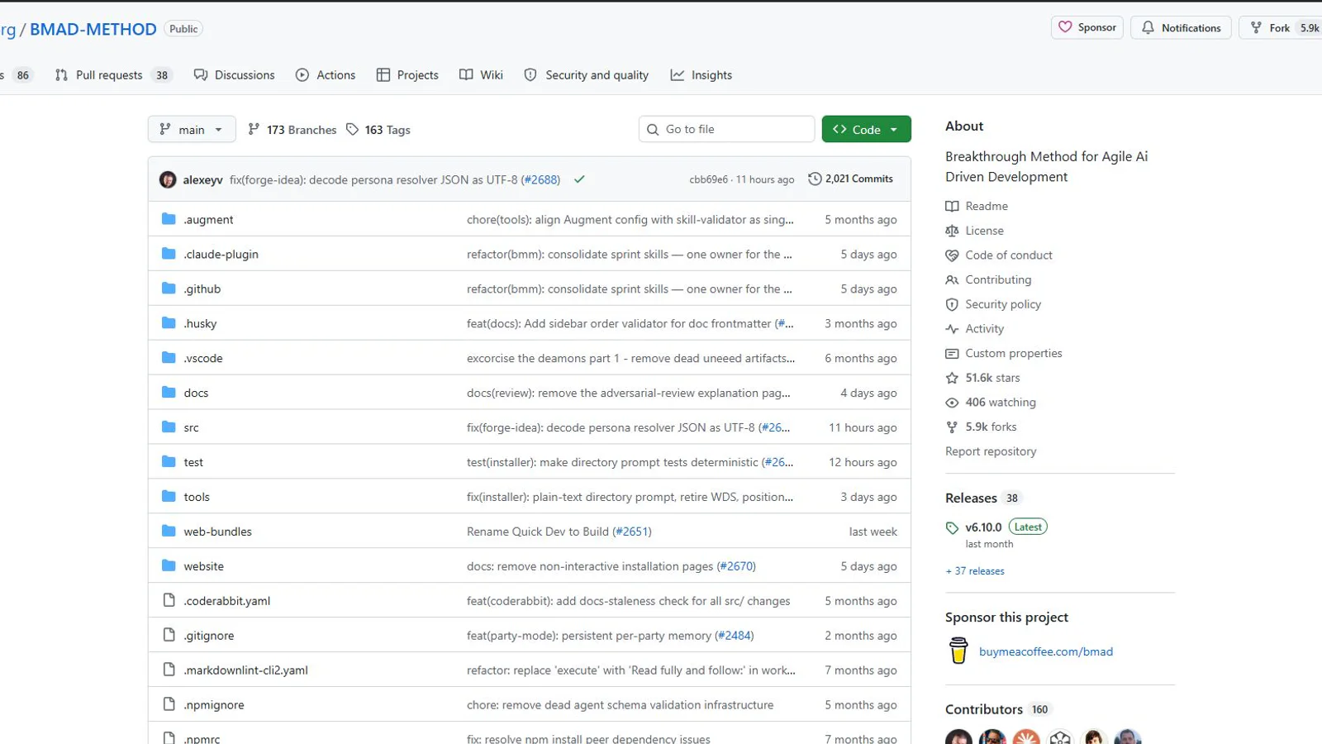Click the .npmignore file icon

[169, 704]
